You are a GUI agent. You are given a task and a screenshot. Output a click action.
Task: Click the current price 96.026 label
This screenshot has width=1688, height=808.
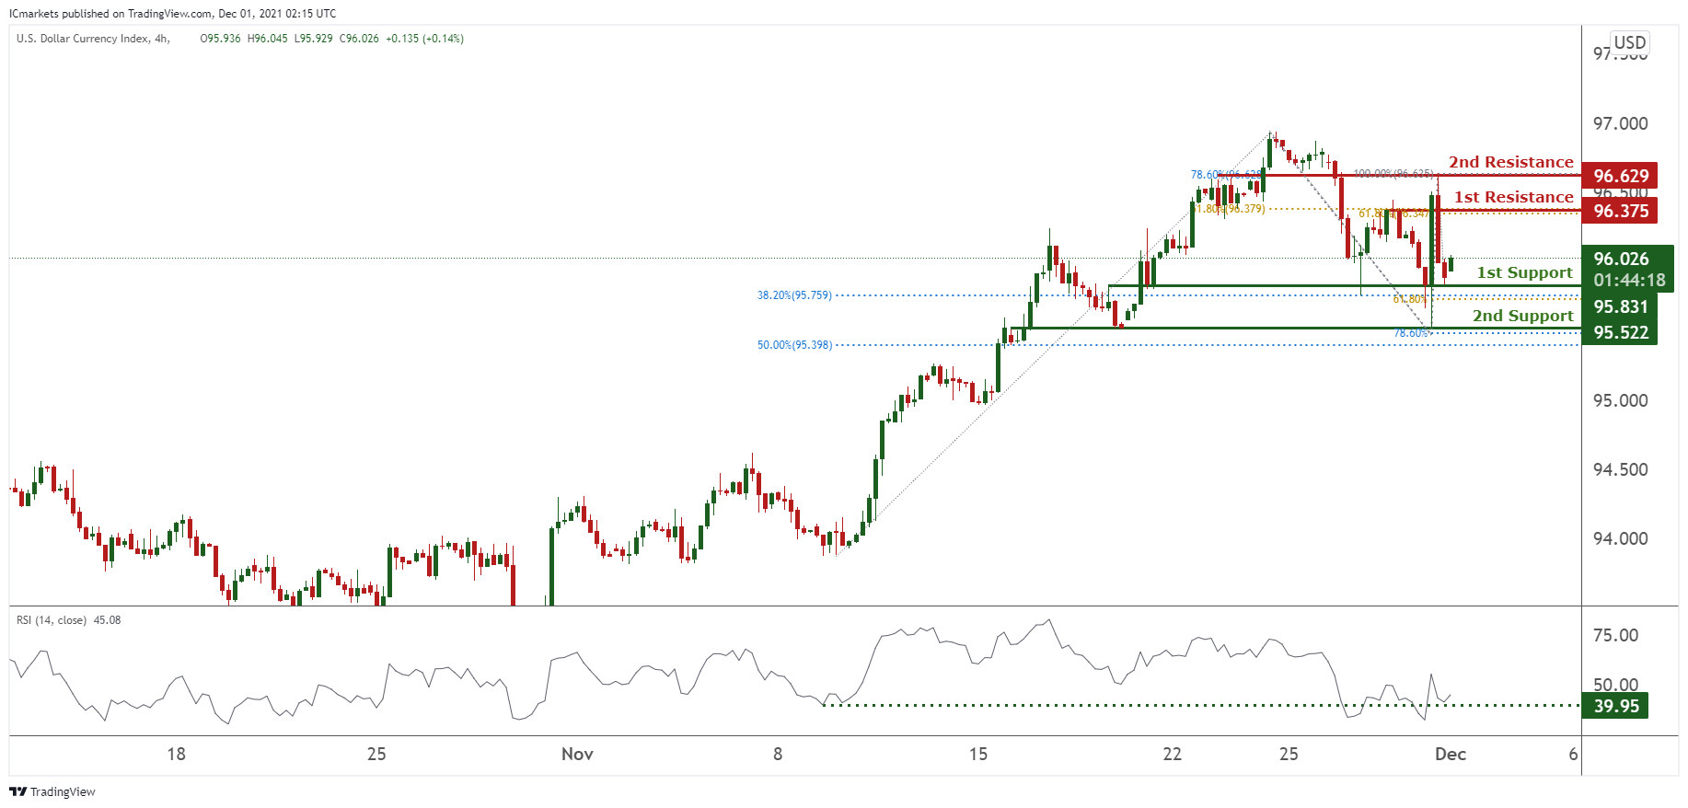(1621, 259)
